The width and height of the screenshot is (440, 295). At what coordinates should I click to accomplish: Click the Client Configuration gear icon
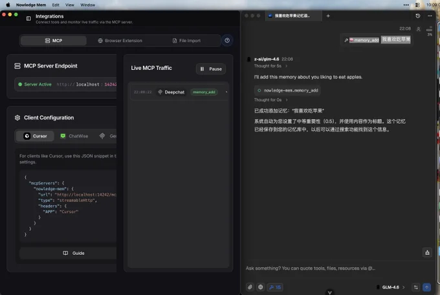17,118
